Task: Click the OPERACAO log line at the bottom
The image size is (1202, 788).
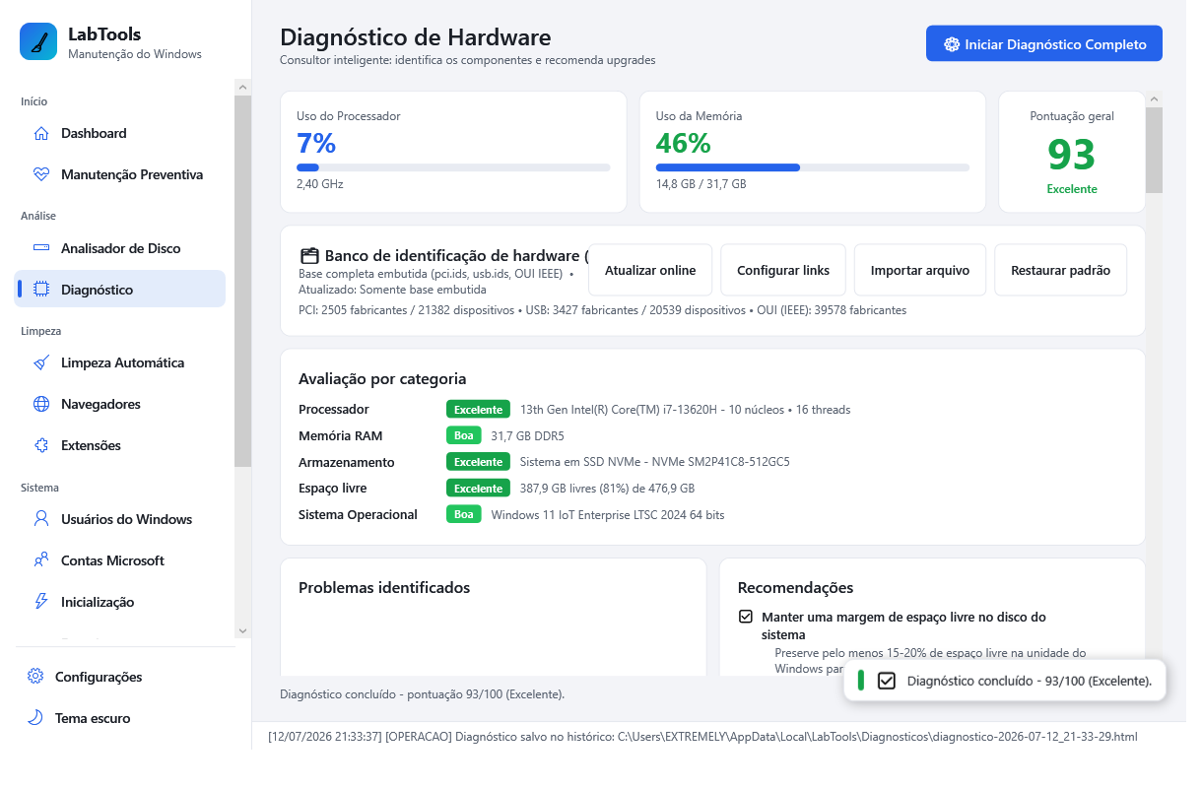Action: point(702,736)
